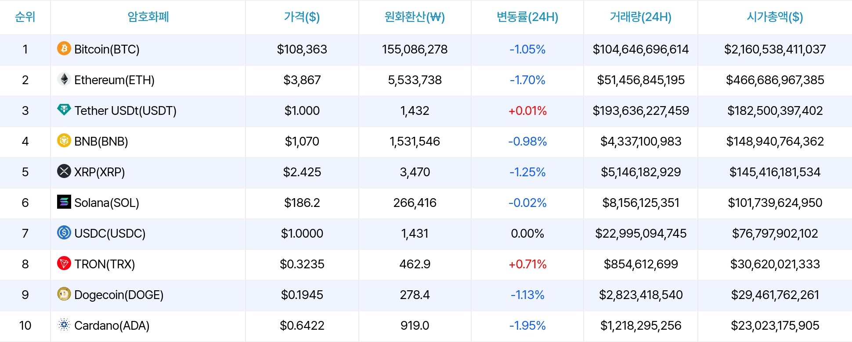Click the TRON logo icon
The height and width of the screenshot is (342, 852).
64,263
